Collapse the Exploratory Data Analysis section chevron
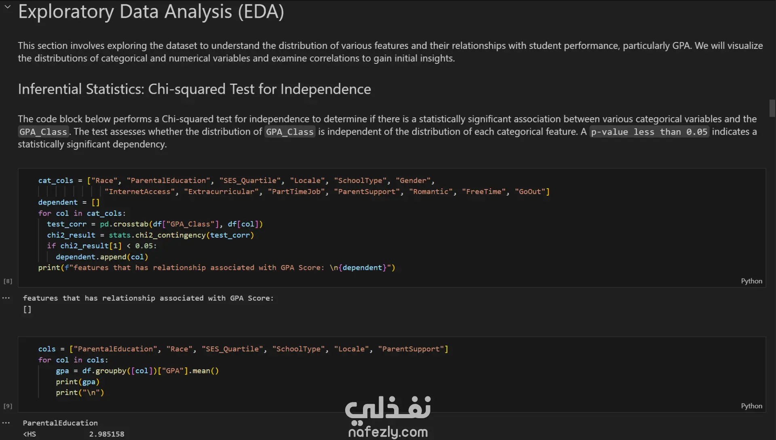776x440 pixels. (8, 7)
